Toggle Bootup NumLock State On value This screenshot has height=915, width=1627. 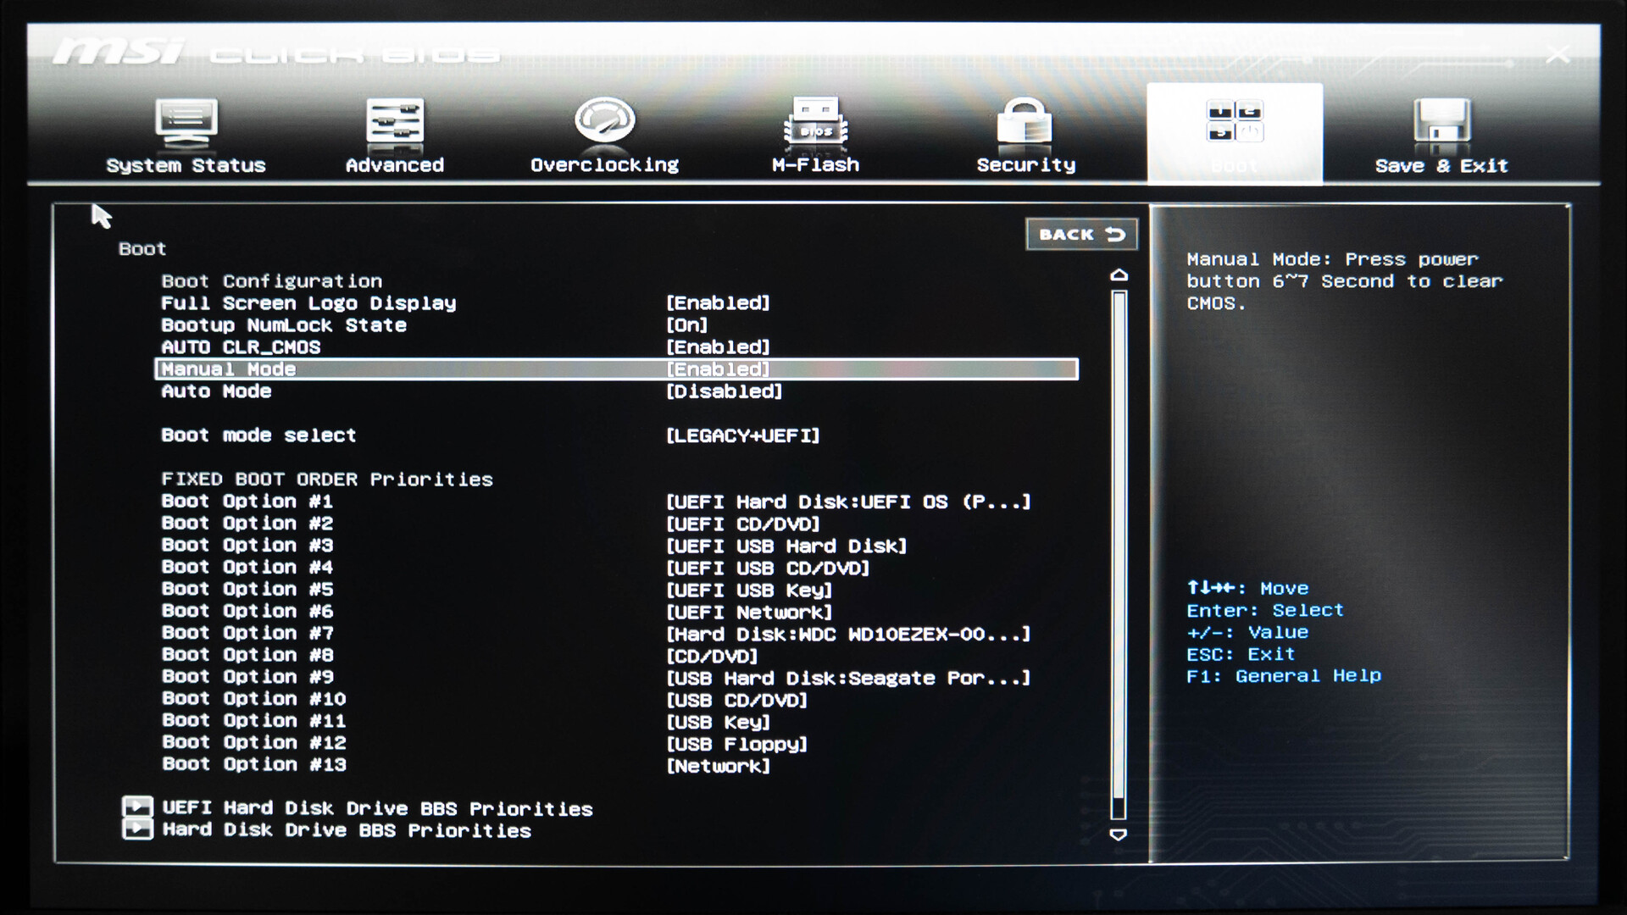coord(686,325)
